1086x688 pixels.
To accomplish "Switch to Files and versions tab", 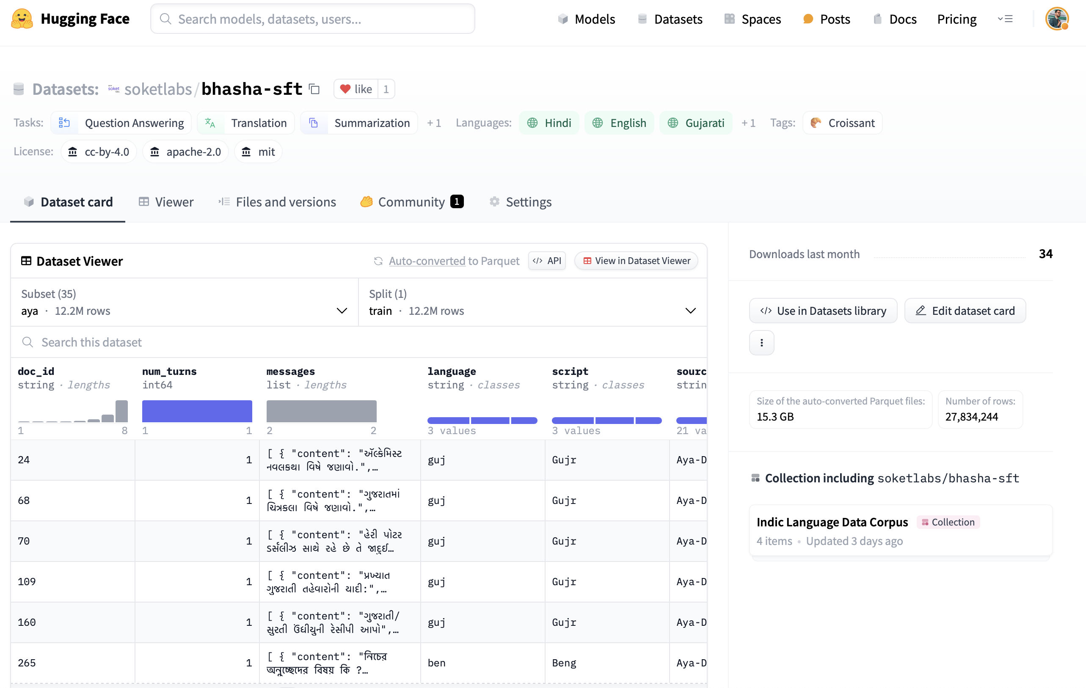I will tap(277, 202).
